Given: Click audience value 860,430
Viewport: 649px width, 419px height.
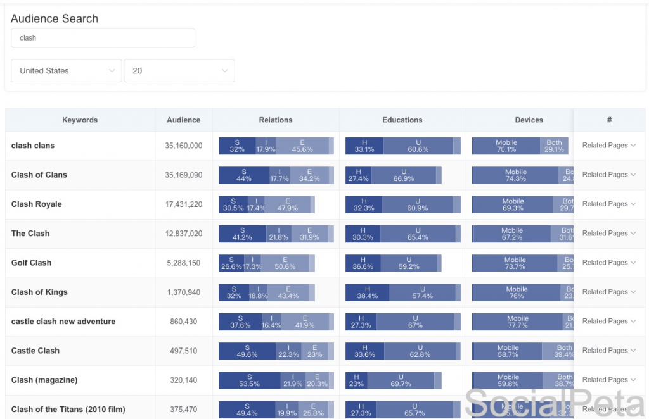Looking at the screenshot, I should pos(183,322).
